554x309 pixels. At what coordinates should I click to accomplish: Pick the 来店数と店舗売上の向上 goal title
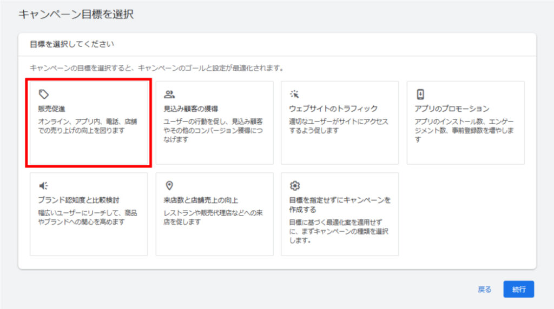pos(201,200)
